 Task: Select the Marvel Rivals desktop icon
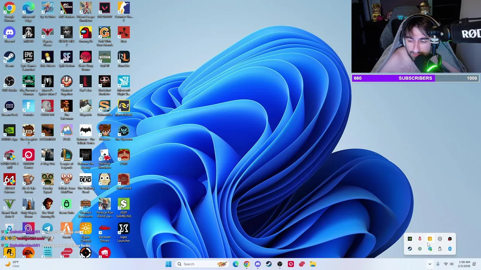coord(124,108)
